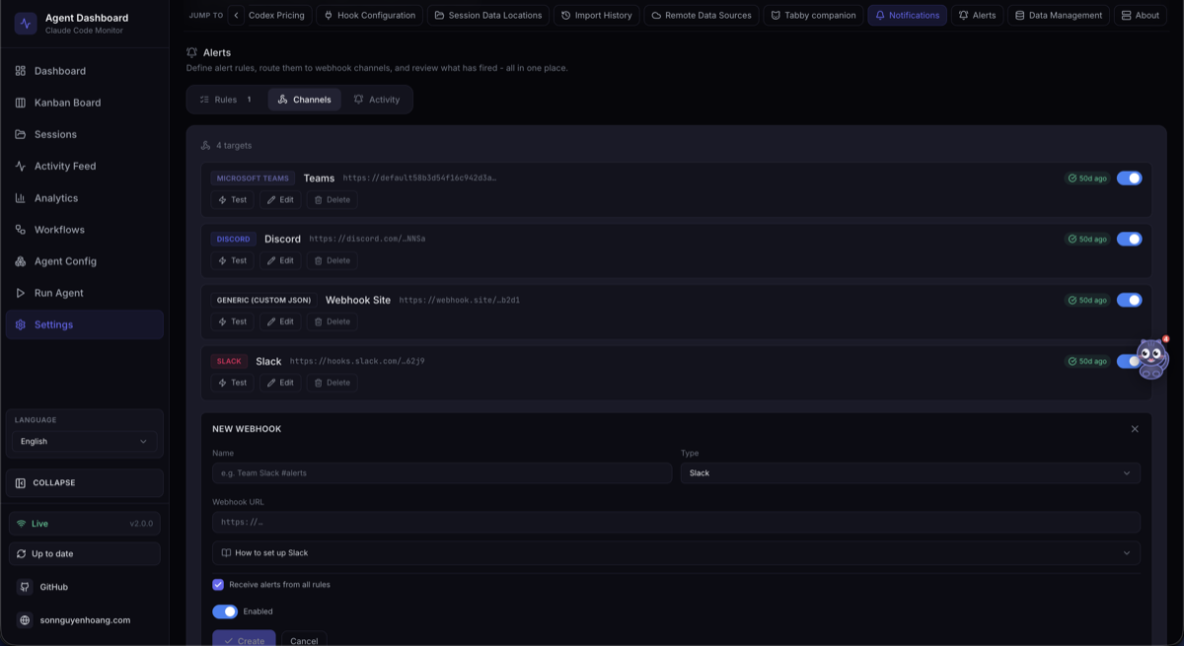Open sonnguyenhoang.com link
Image resolution: width=1184 pixels, height=646 pixels.
tap(84, 620)
